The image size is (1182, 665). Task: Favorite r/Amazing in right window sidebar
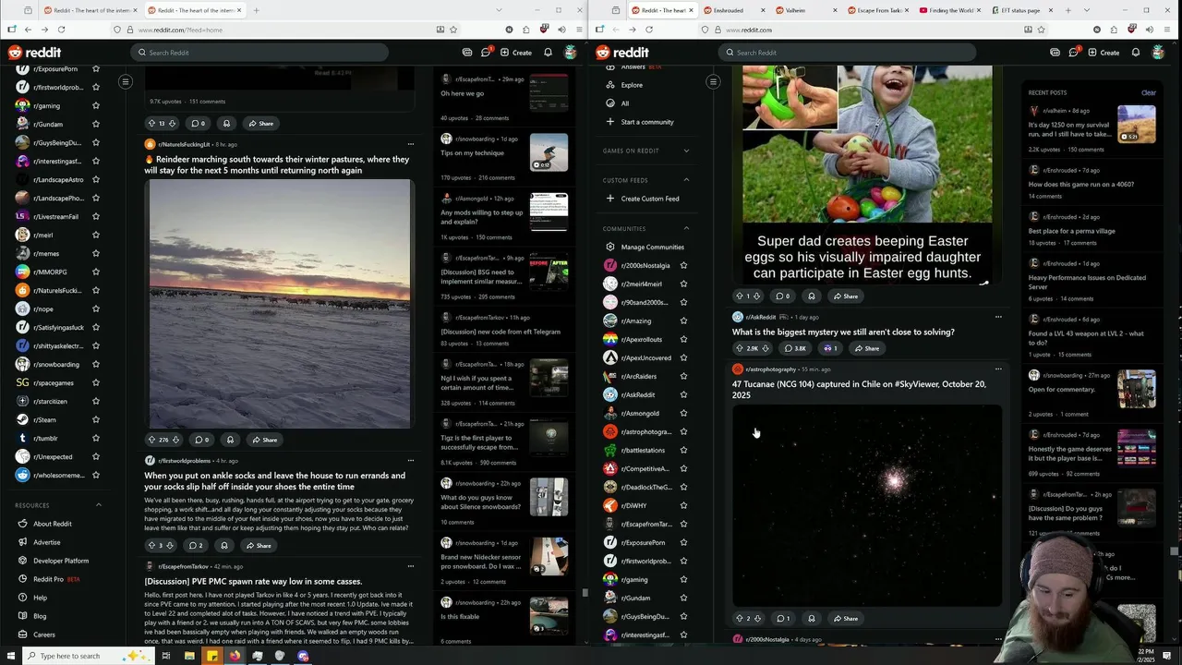pos(683,320)
